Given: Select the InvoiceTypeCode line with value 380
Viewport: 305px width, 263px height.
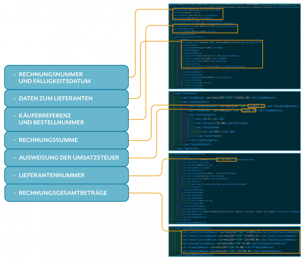Looking at the screenshot, I should tap(198, 21).
